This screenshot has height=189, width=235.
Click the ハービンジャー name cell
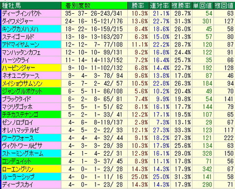pos(31,68)
